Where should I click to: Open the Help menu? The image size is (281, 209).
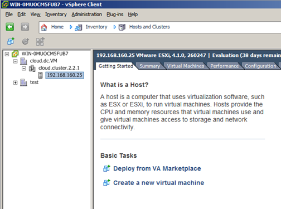click(x=133, y=14)
